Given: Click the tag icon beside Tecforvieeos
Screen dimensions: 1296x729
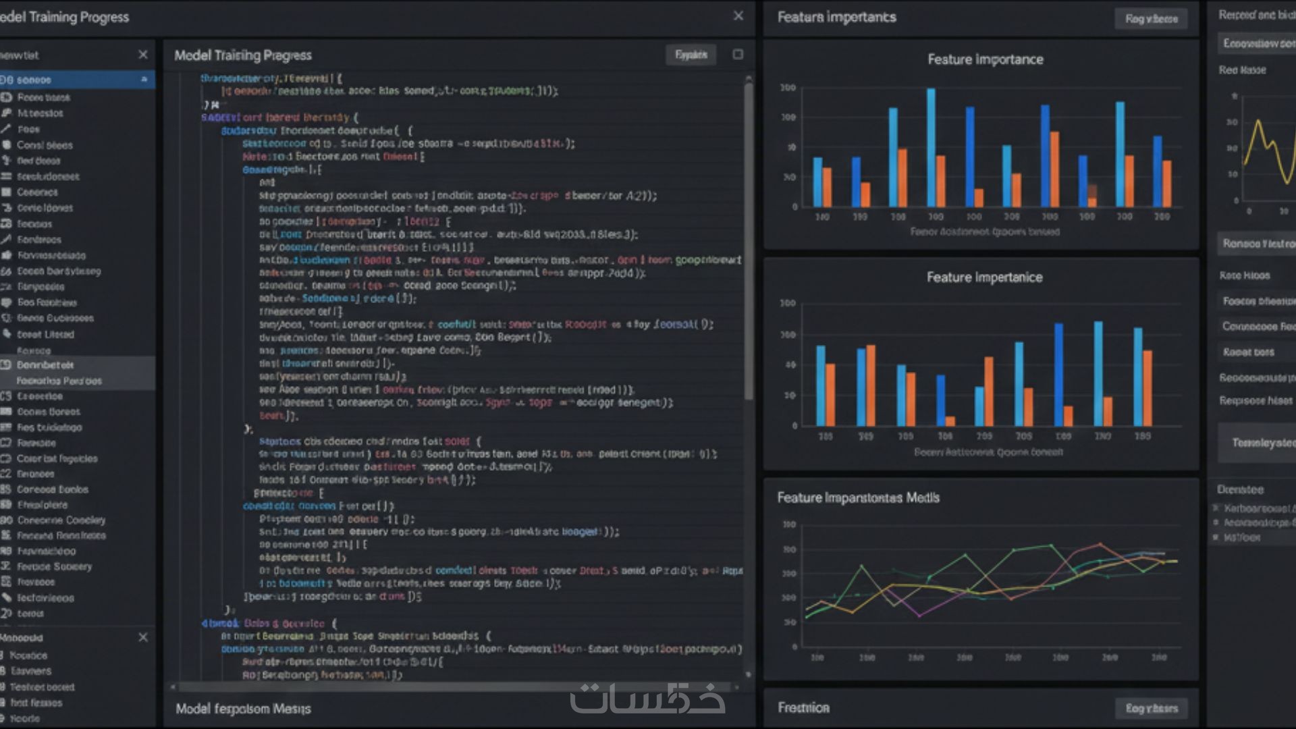Looking at the screenshot, I should click(6, 598).
